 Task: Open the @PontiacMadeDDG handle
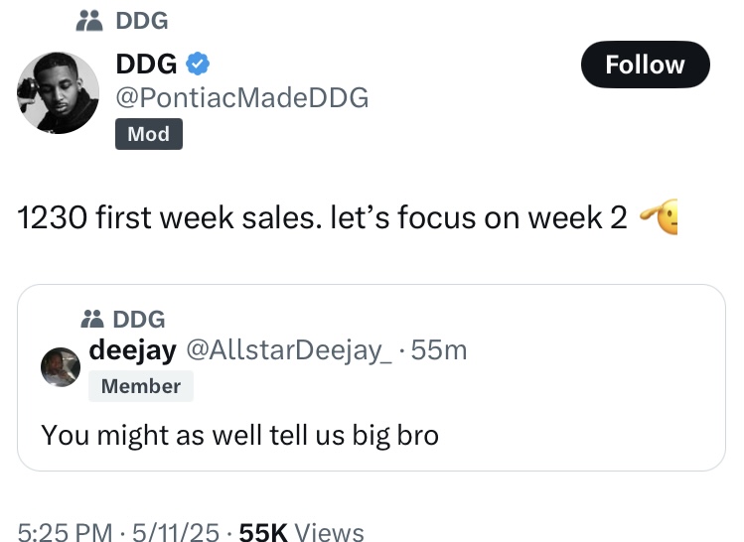pos(242,97)
